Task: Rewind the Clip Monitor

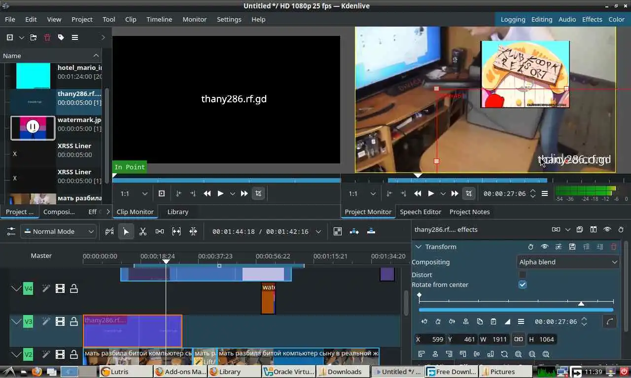Action: point(207,193)
